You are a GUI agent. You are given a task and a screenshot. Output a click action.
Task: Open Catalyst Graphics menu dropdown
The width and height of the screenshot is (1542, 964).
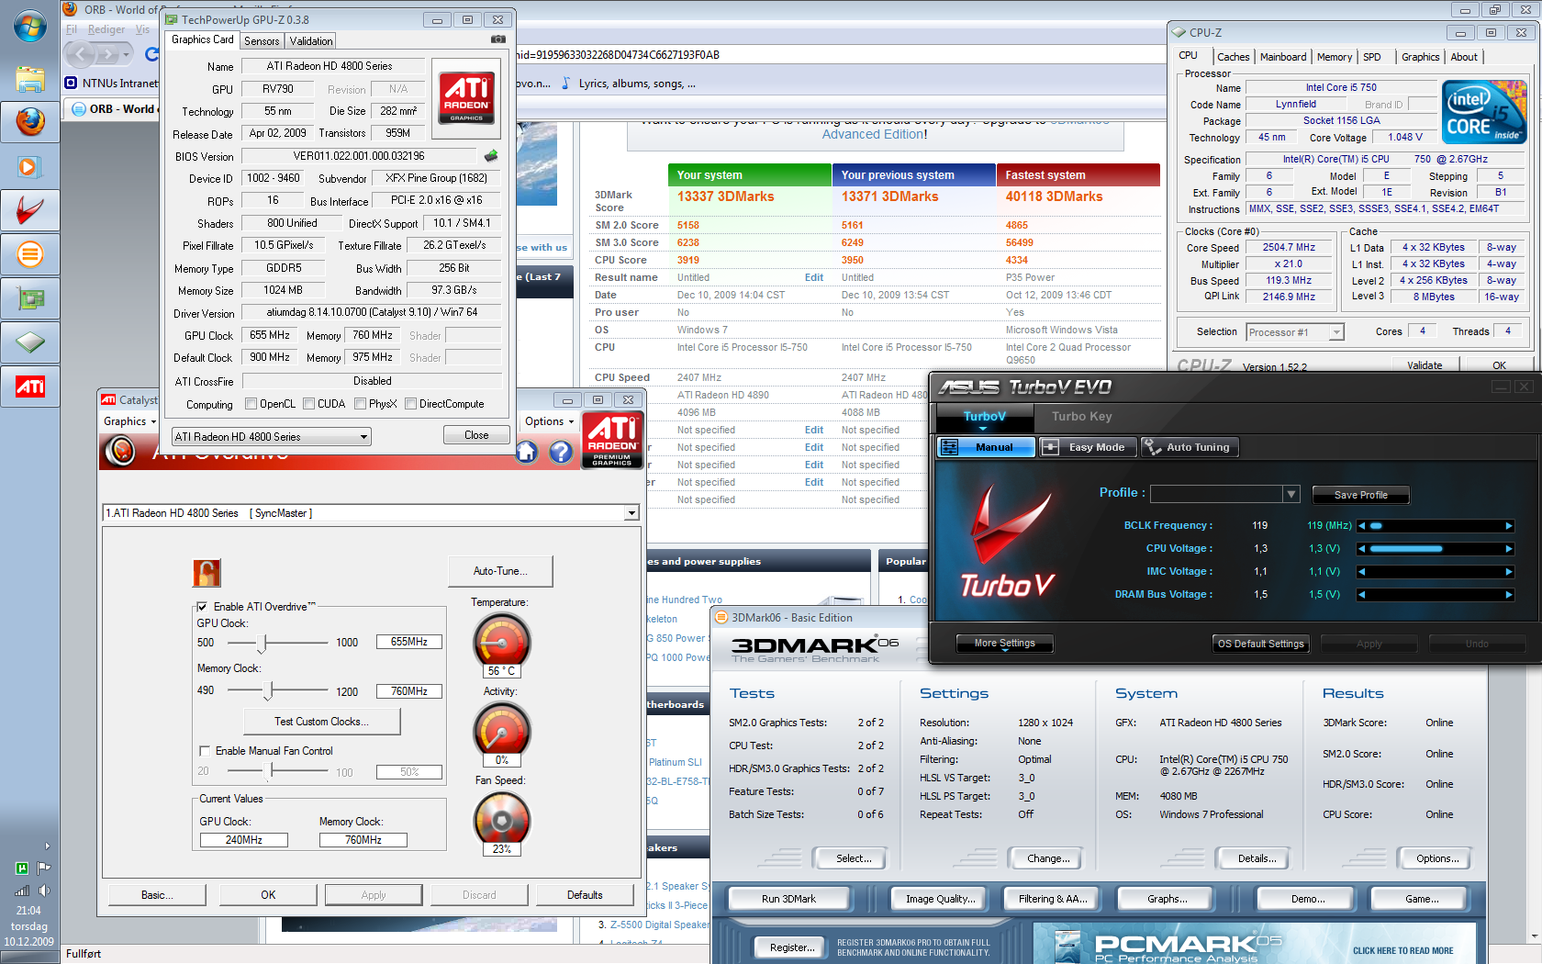coord(129,421)
